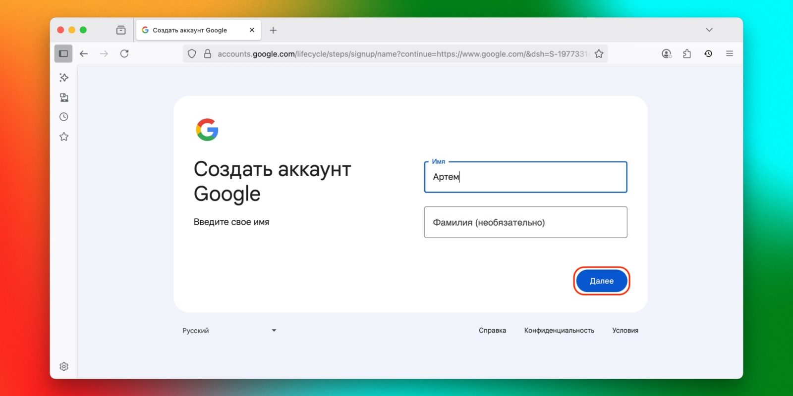Click the green fullscreen window button
Image resolution: width=793 pixels, height=396 pixels.
pos(83,30)
